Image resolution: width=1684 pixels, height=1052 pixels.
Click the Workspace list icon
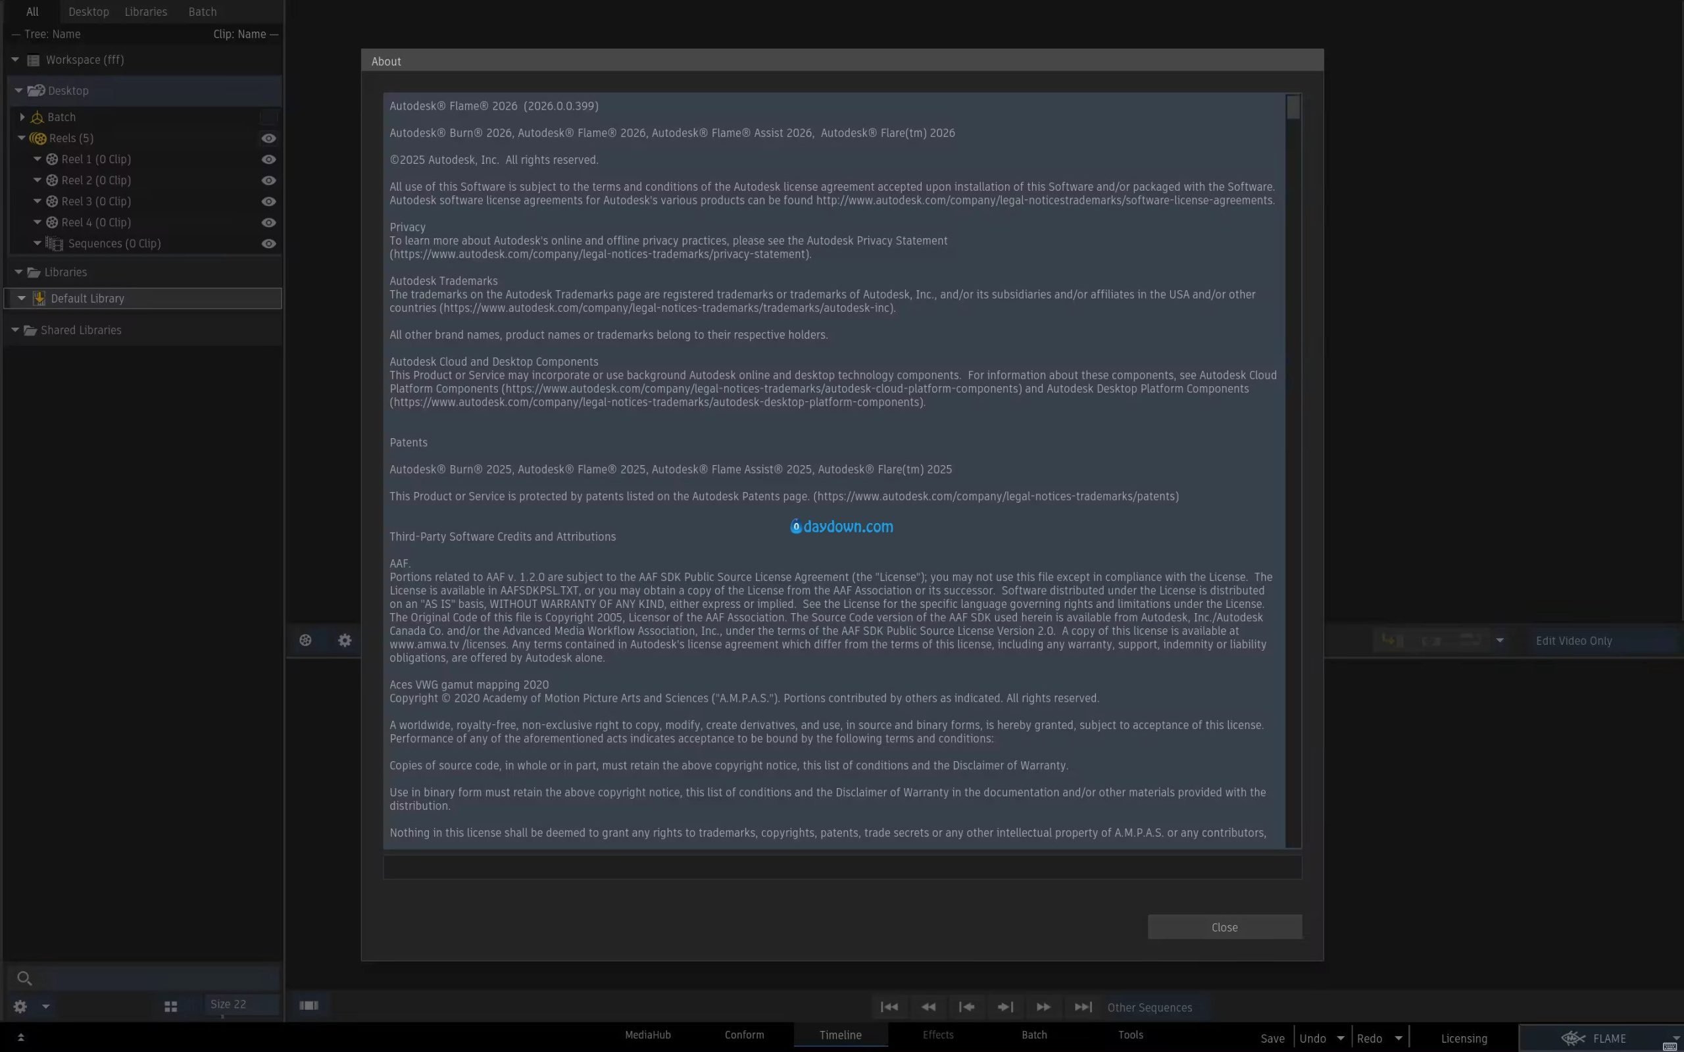33,61
